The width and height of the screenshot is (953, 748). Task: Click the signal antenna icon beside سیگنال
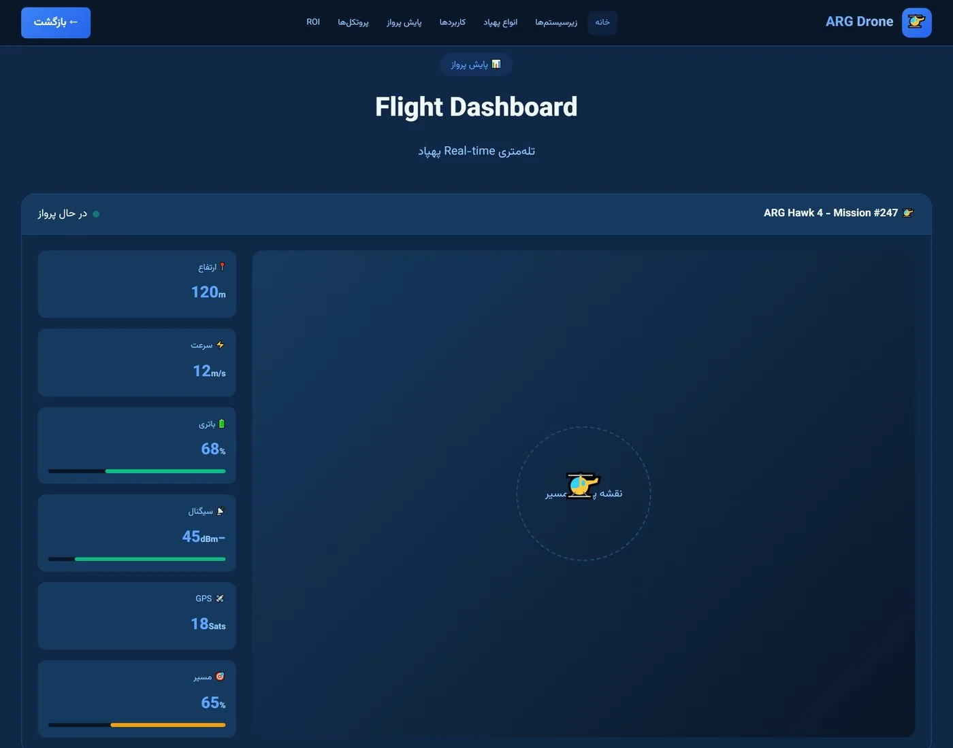(220, 511)
